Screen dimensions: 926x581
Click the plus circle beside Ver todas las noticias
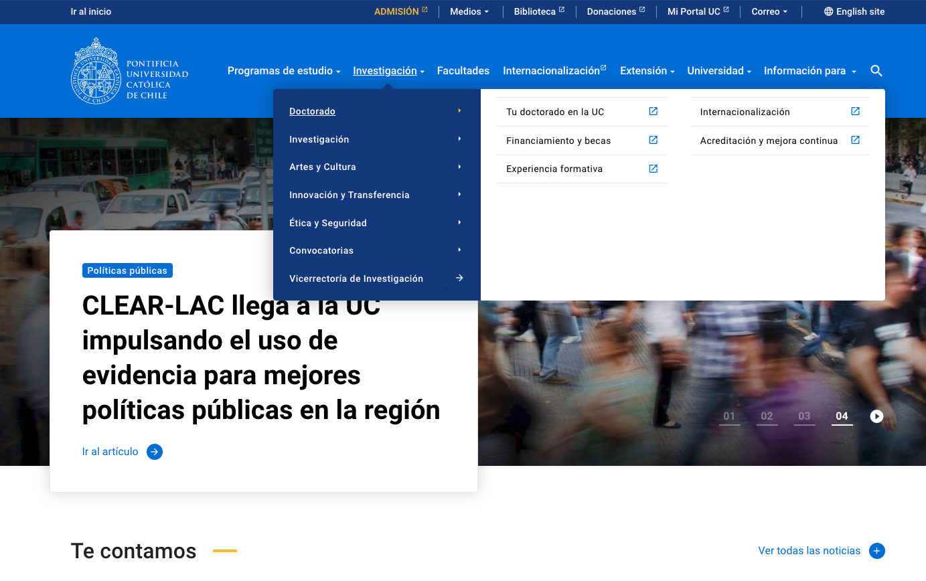(x=877, y=551)
